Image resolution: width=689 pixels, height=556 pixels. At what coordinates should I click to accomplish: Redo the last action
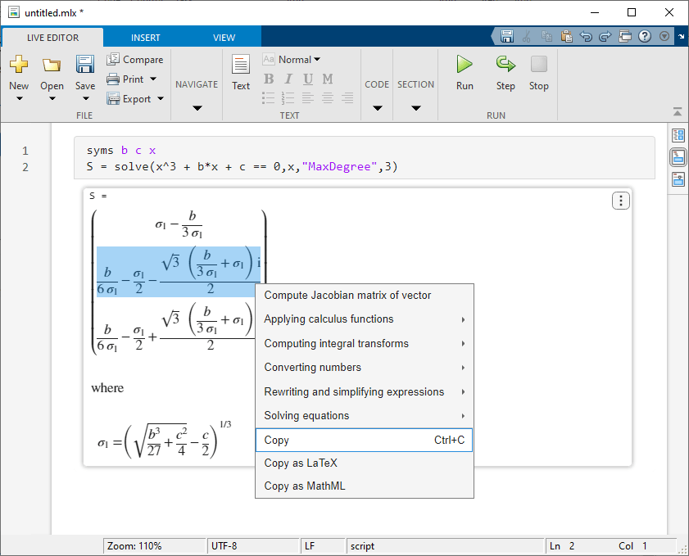[x=605, y=36]
